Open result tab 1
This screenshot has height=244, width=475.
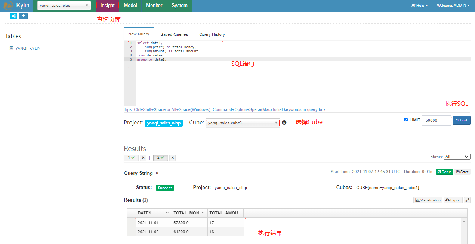pos(131,158)
